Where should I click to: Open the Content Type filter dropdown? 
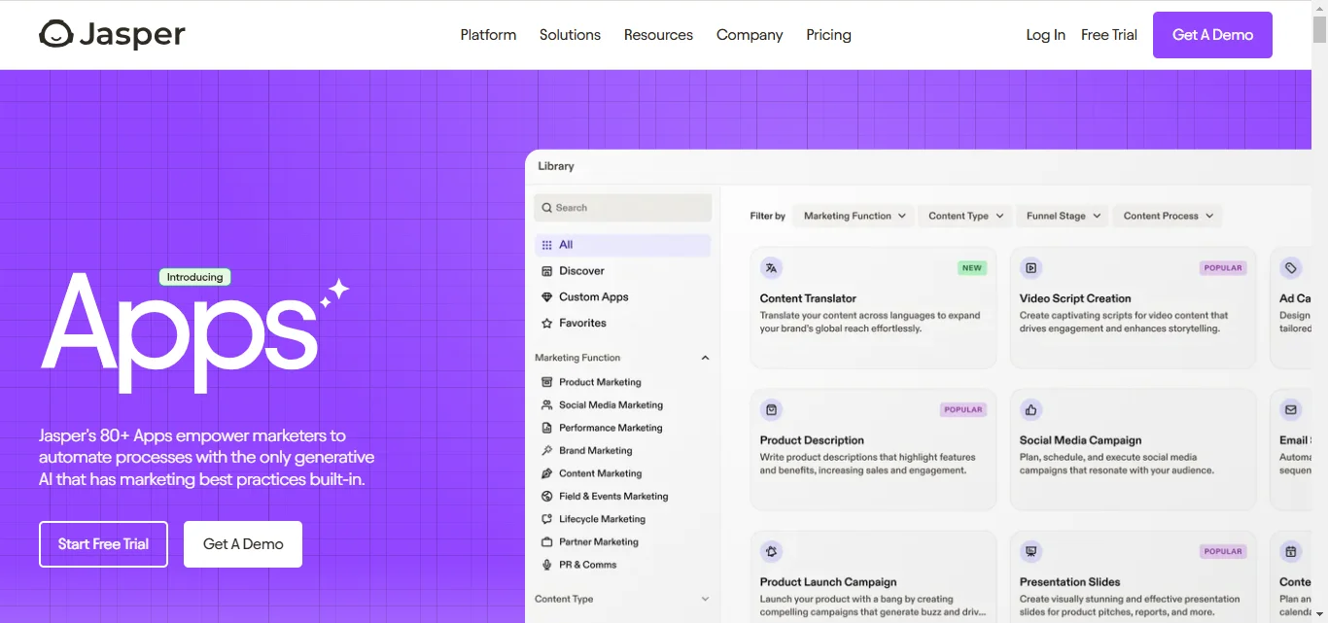tap(964, 216)
